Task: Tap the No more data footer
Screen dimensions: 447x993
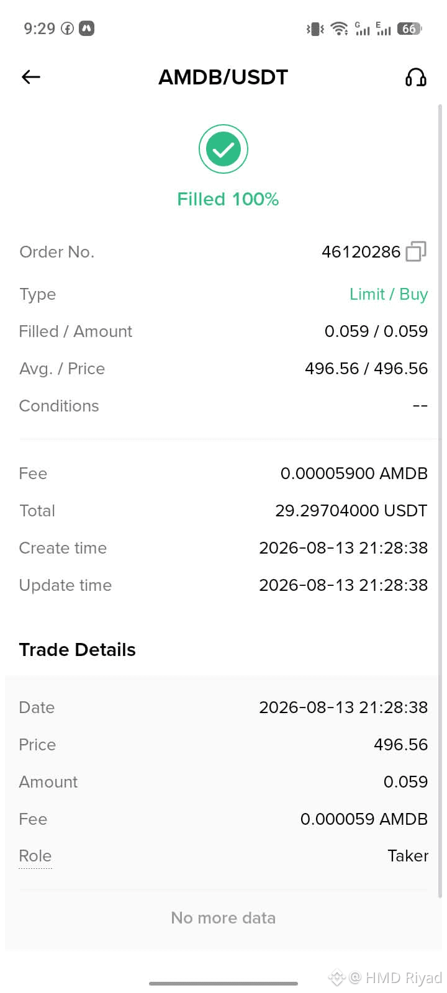Action: [223, 918]
